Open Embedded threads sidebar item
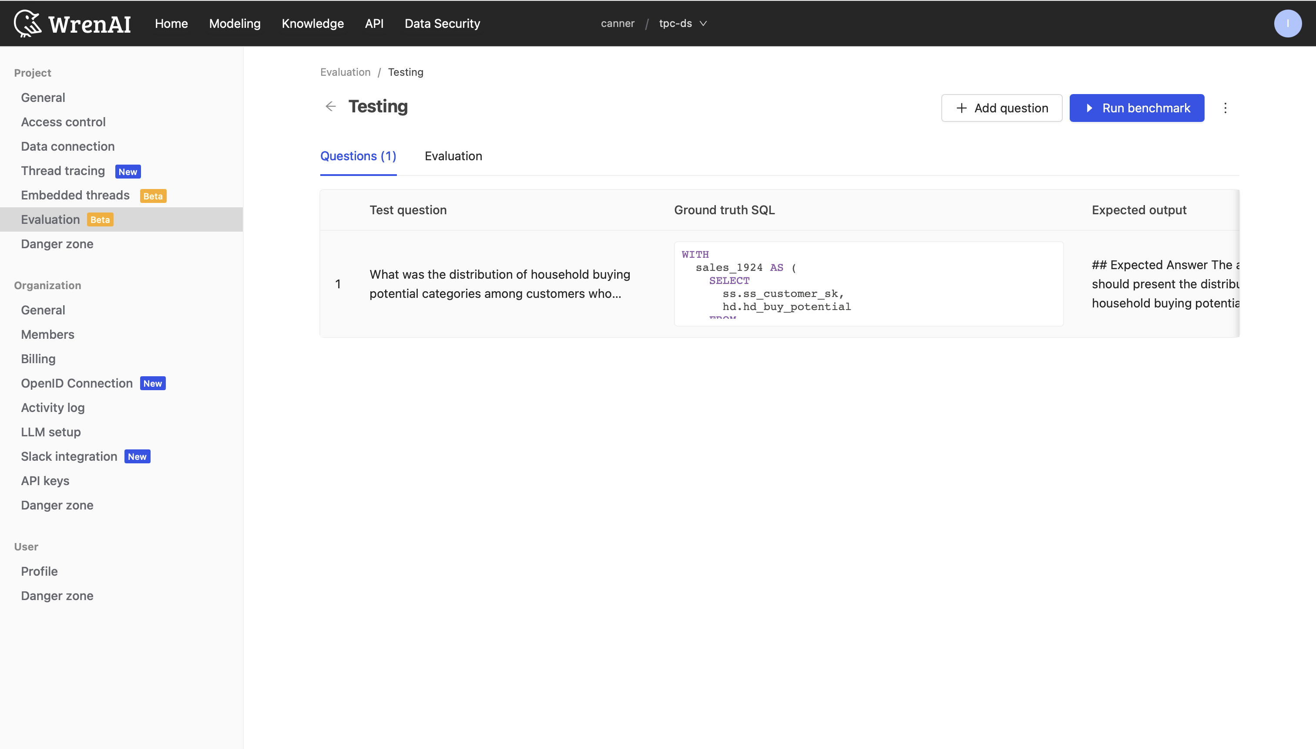 [x=75, y=195]
